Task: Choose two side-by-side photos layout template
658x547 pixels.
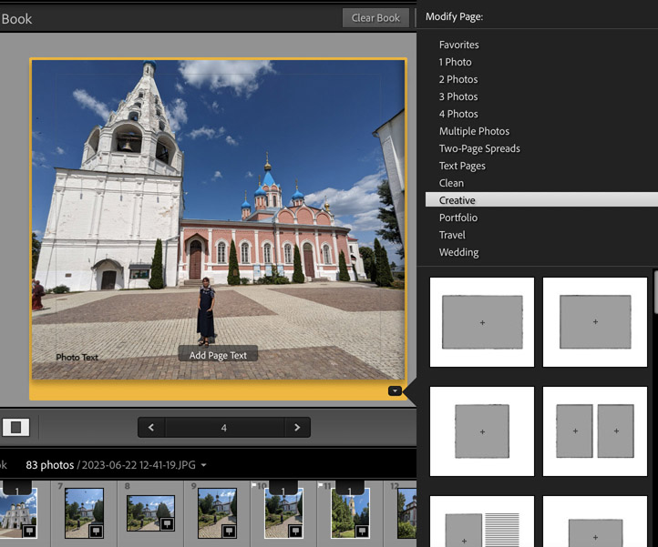Action: pos(595,431)
